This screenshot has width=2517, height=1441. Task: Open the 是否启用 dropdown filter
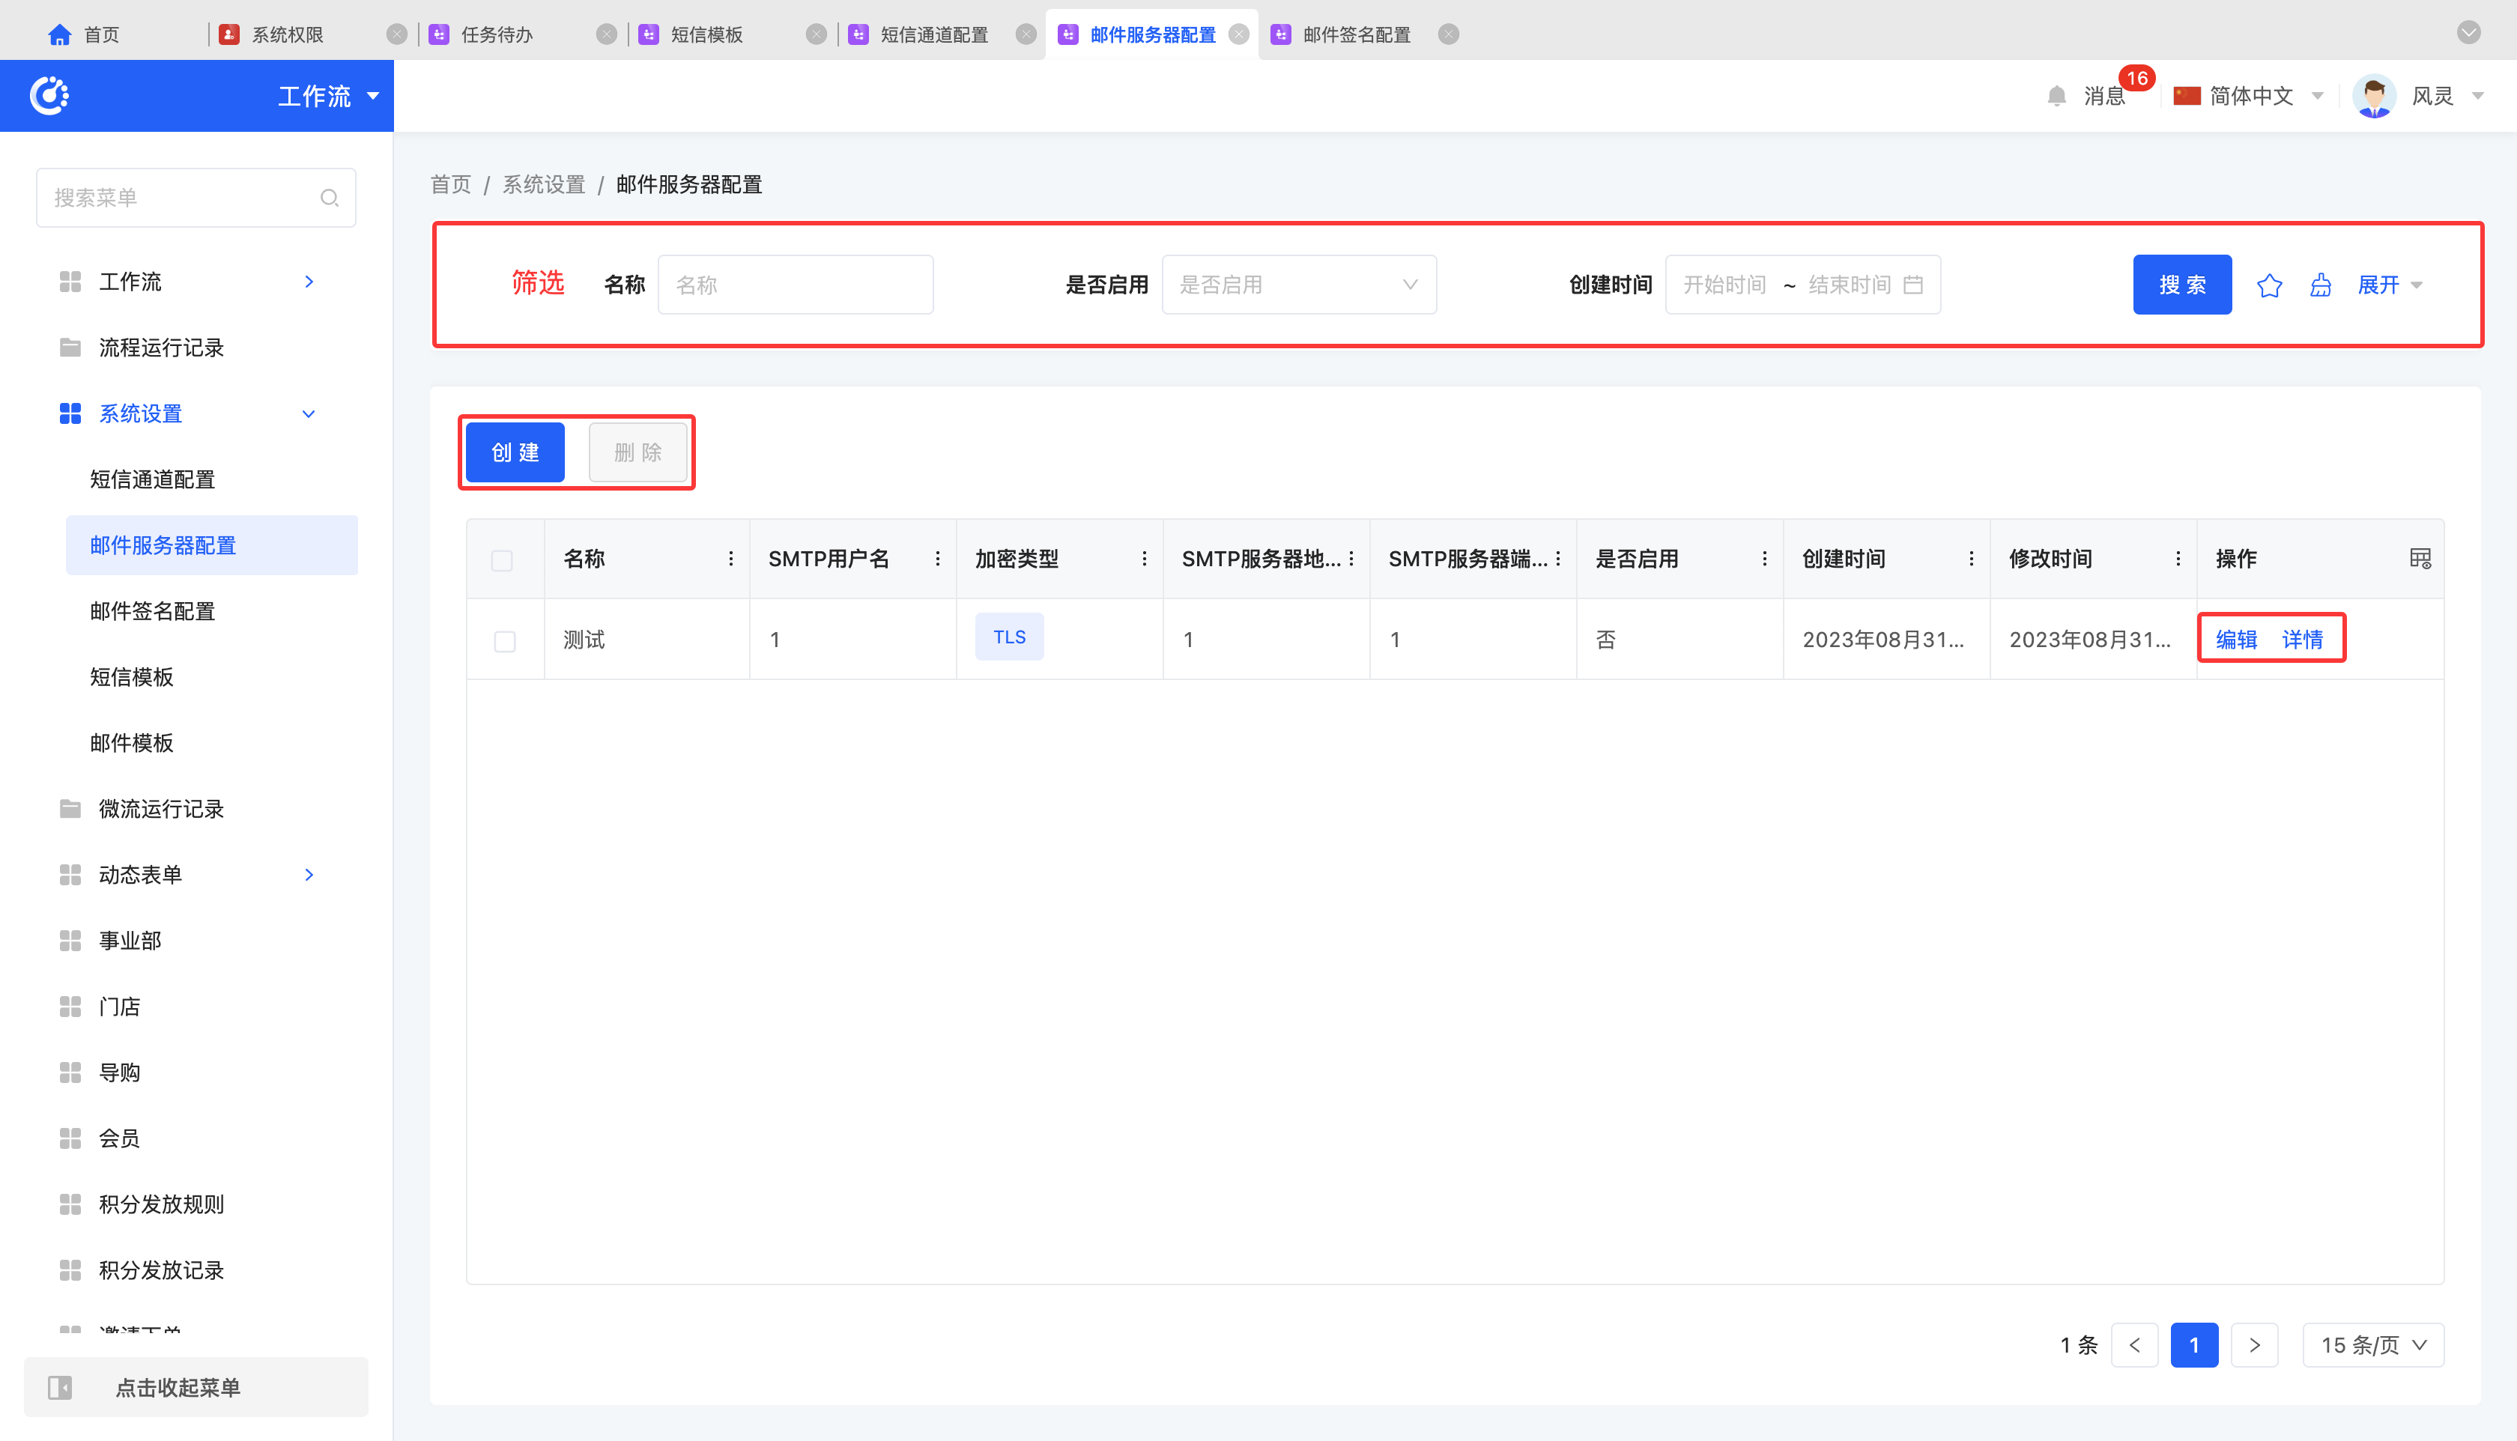[1299, 285]
